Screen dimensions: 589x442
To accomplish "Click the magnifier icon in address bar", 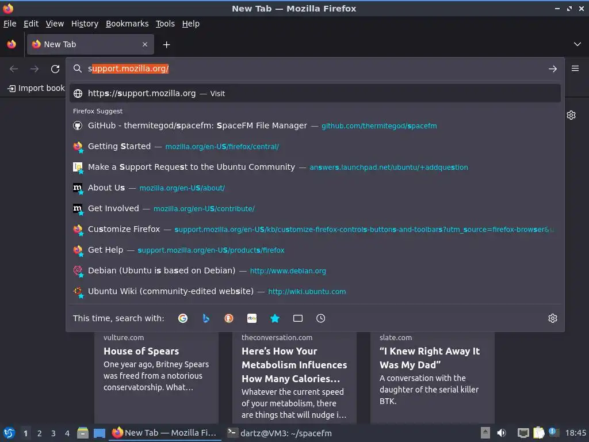I will click(x=78, y=68).
